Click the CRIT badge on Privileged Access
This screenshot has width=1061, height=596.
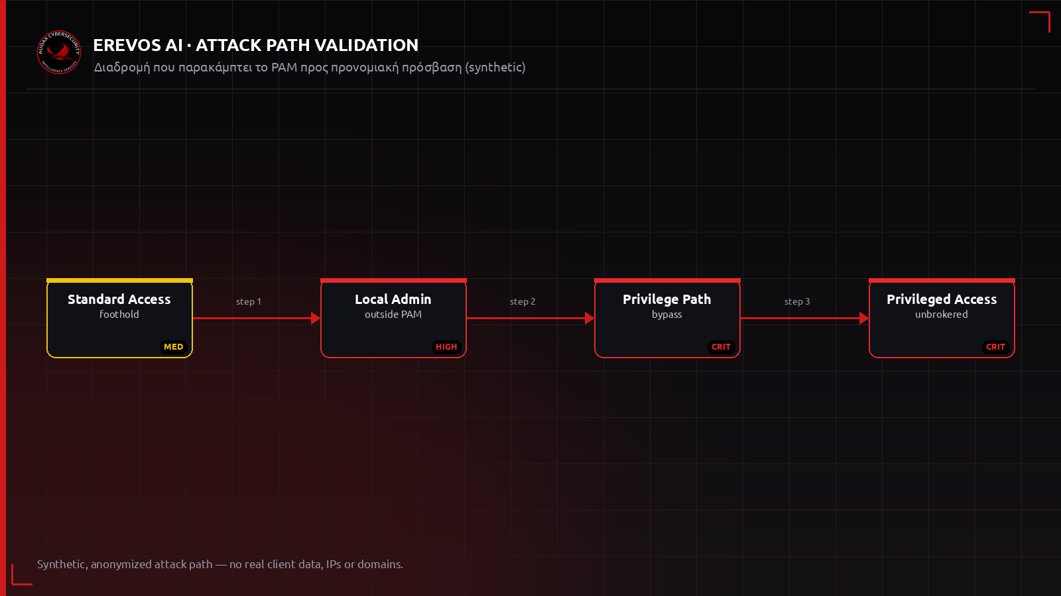[995, 346]
